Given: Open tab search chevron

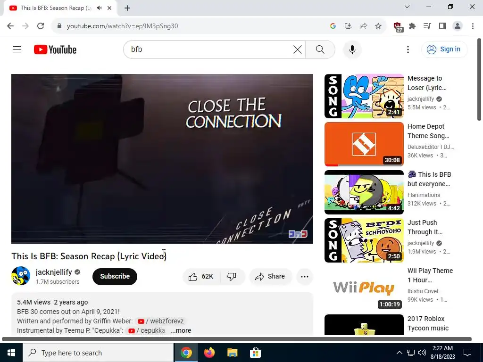Looking at the screenshot, I should tap(407, 7).
